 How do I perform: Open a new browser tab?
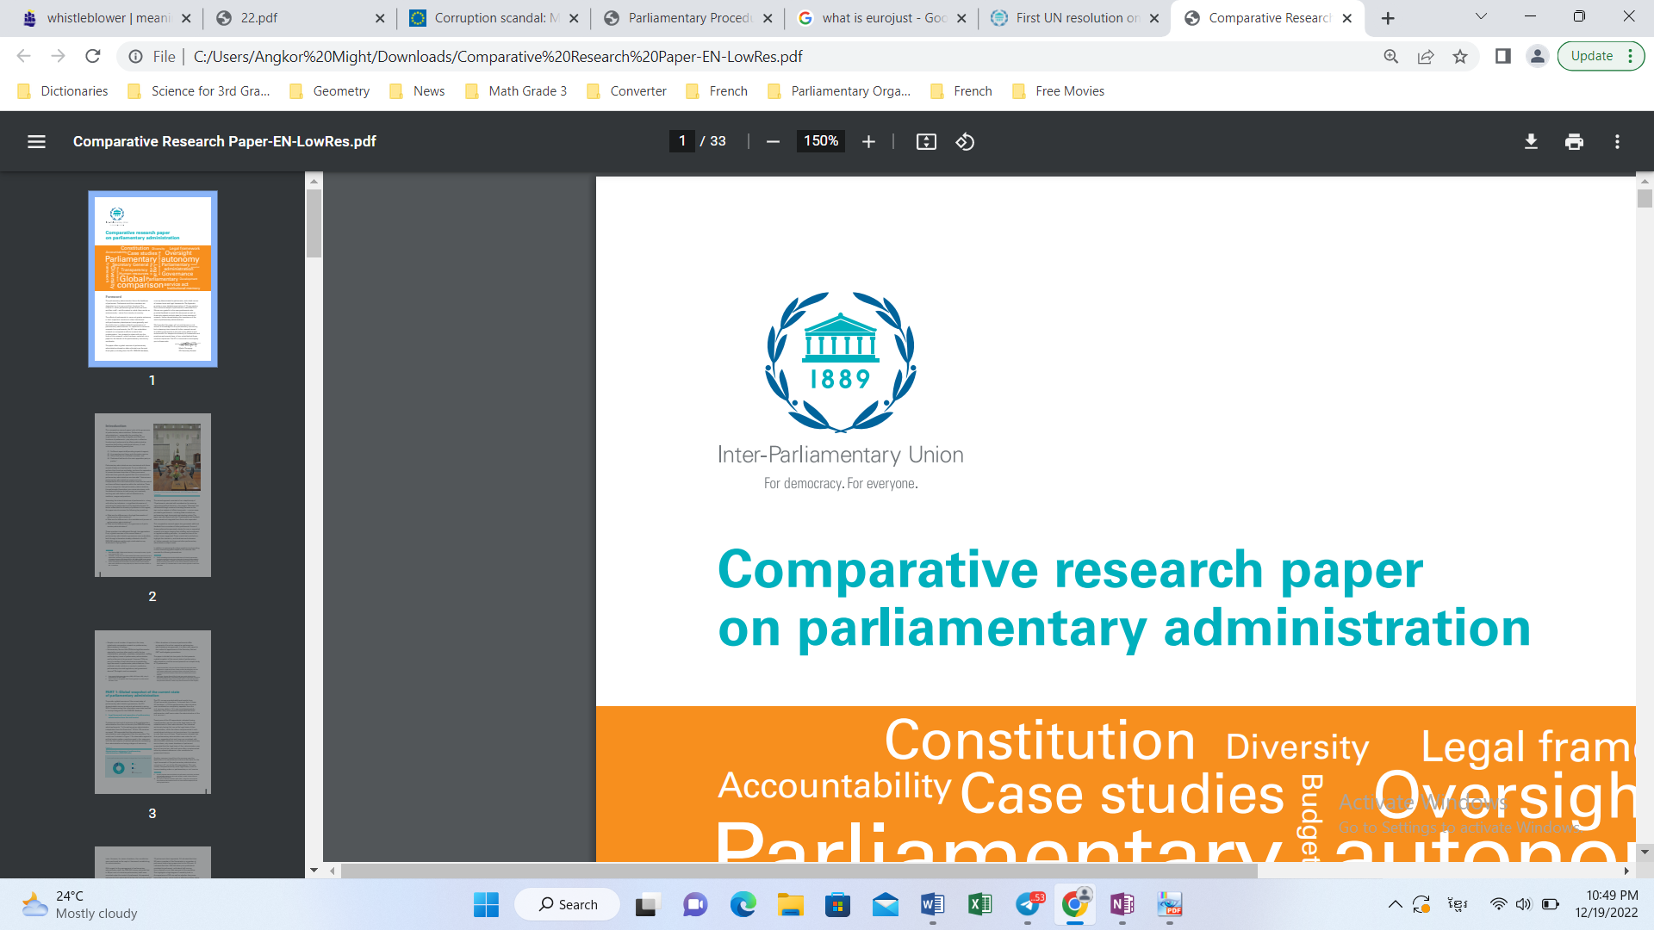[1388, 18]
